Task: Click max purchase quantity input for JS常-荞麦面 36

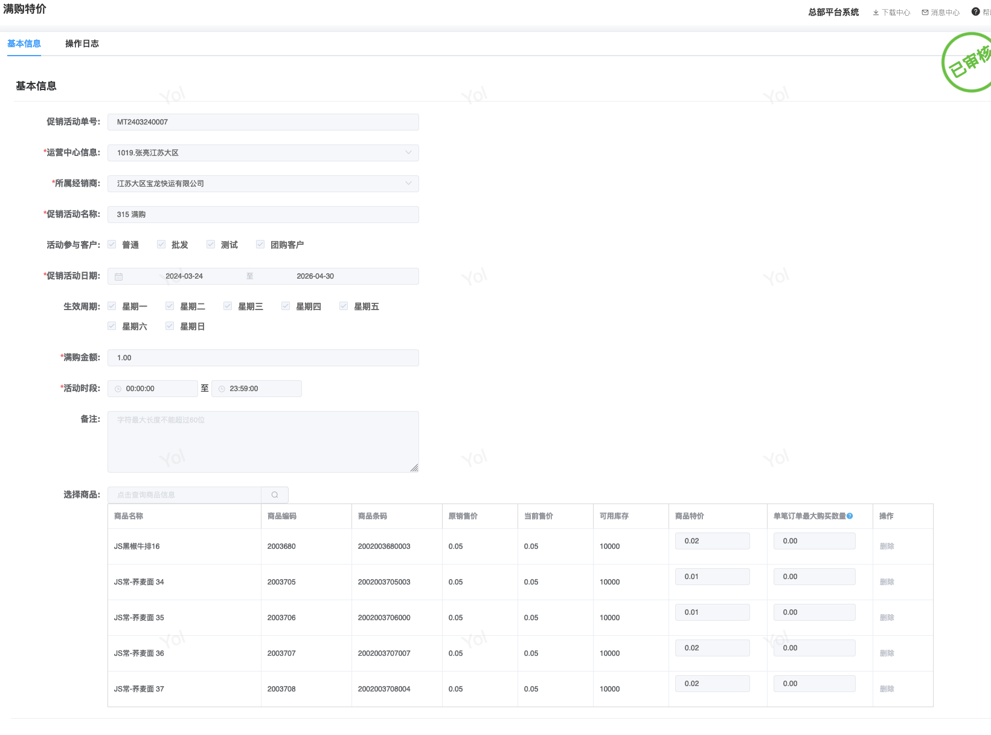Action: tap(815, 648)
